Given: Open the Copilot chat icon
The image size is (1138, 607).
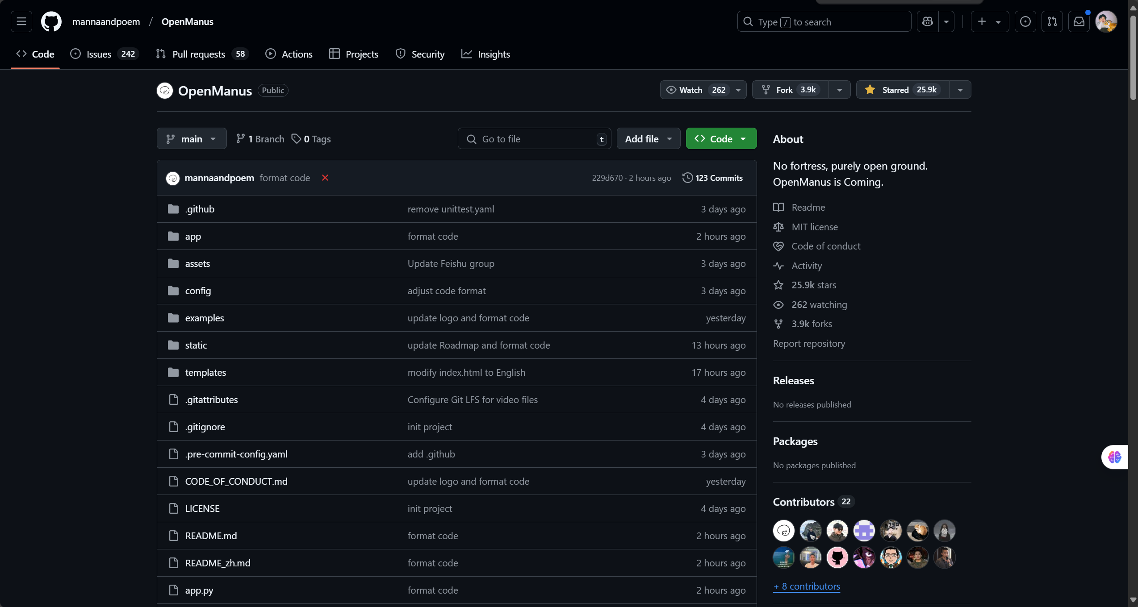Looking at the screenshot, I should coord(928,21).
